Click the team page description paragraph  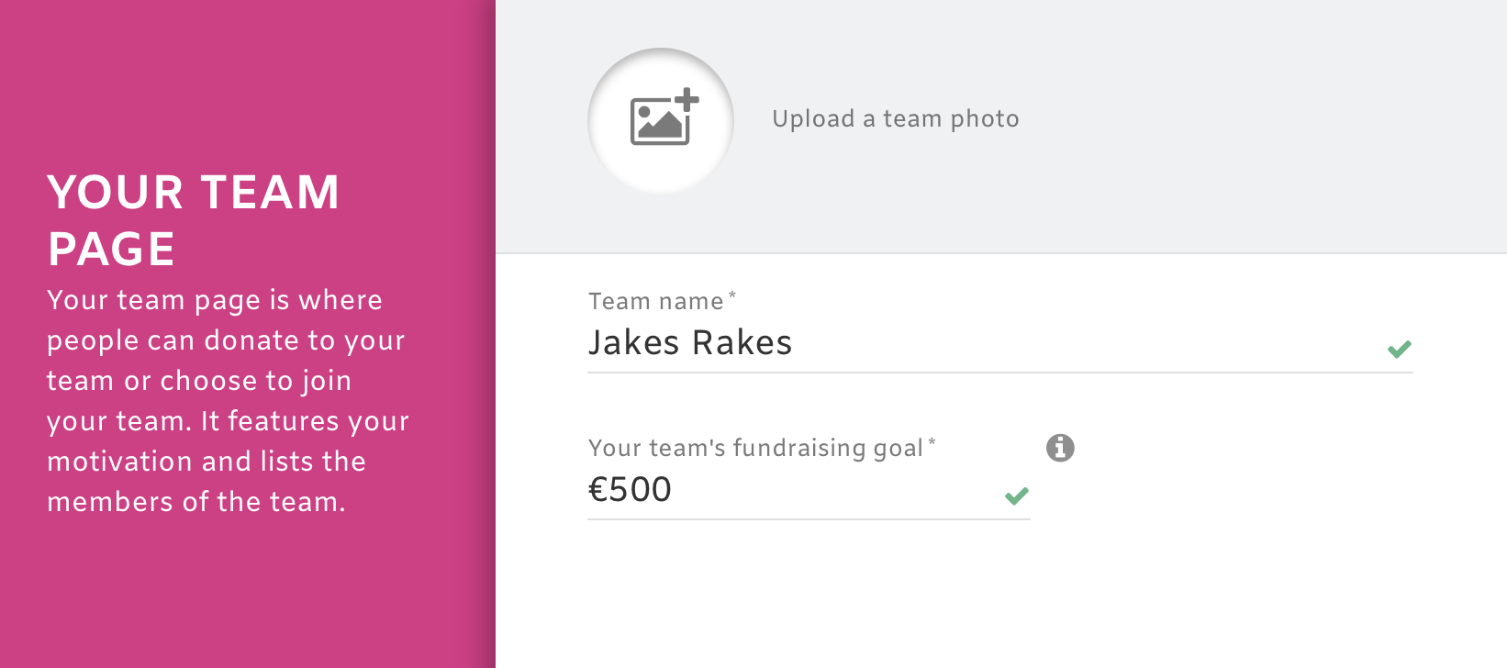coord(229,401)
